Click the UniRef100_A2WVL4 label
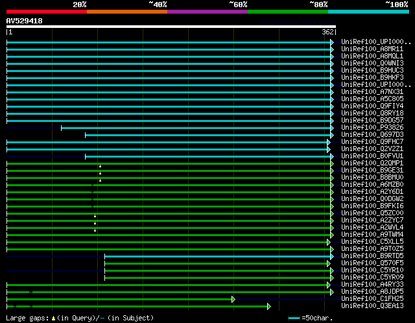This screenshot has width=415, height=323. pos(372,228)
